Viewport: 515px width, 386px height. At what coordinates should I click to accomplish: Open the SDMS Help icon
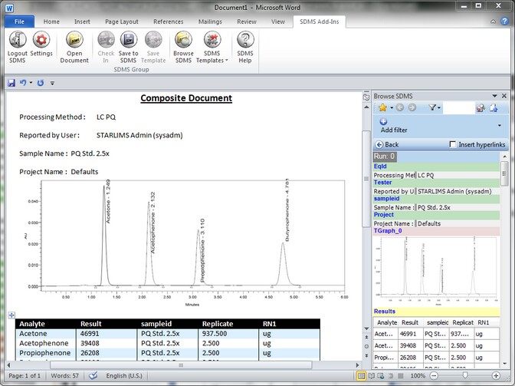[245, 40]
